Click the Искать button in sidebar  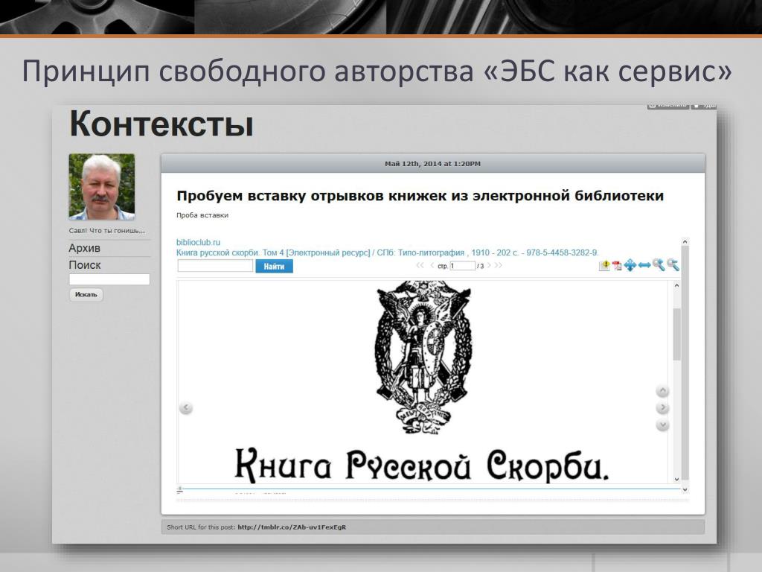point(86,295)
